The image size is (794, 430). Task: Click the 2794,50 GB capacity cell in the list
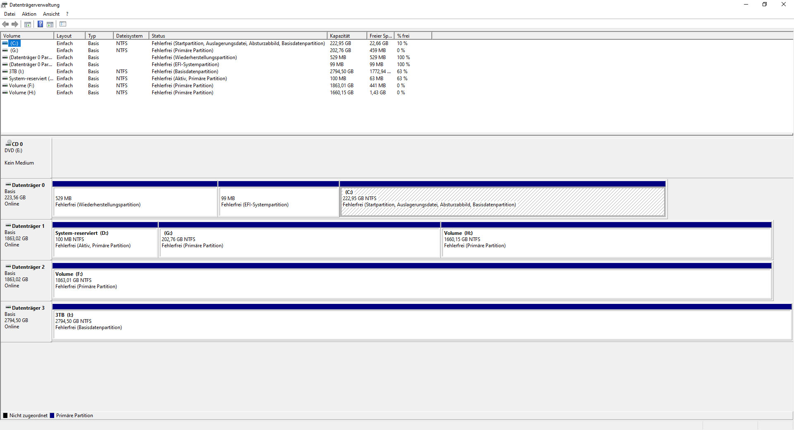[342, 72]
